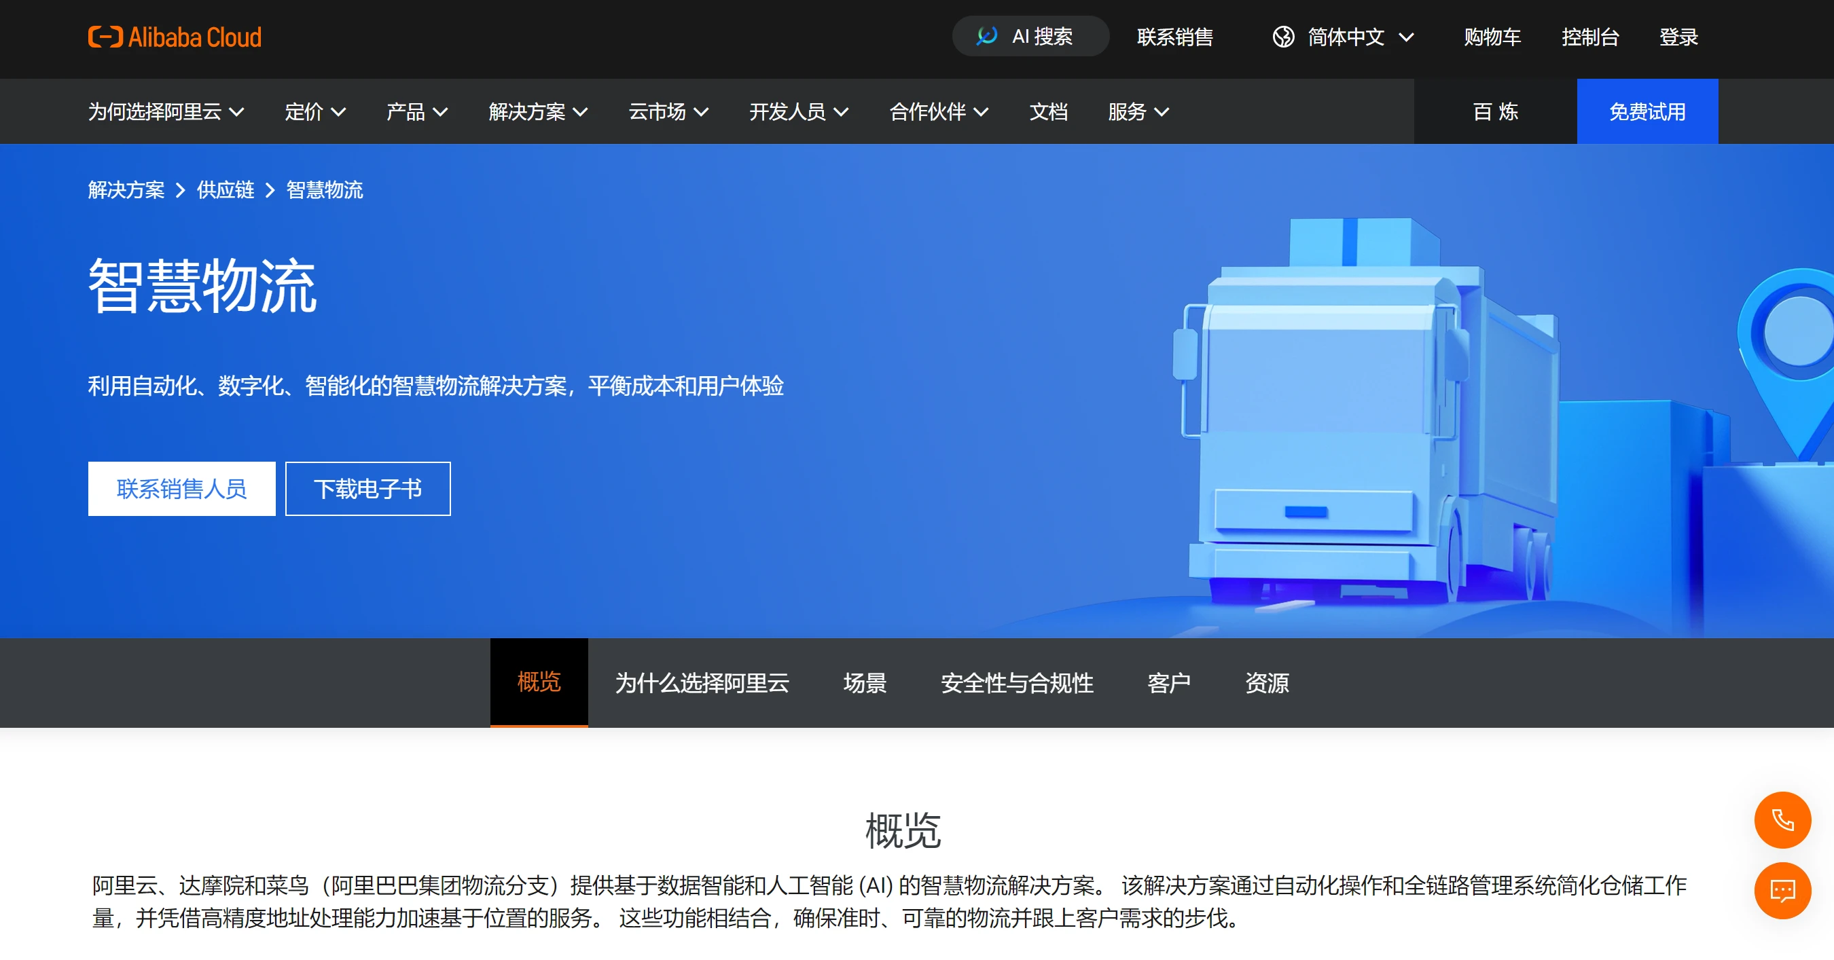The width and height of the screenshot is (1834, 960).
Task: Open 文档 documentation
Action: point(1048,112)
